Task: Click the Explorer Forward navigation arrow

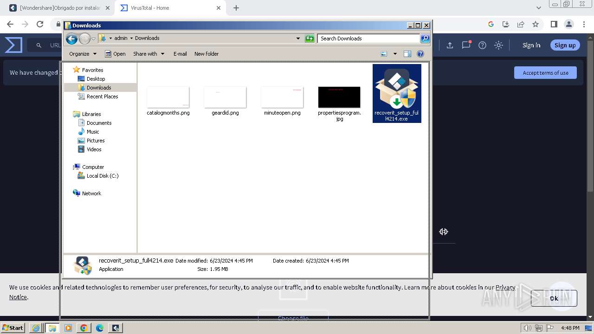Action: [84, 39]
